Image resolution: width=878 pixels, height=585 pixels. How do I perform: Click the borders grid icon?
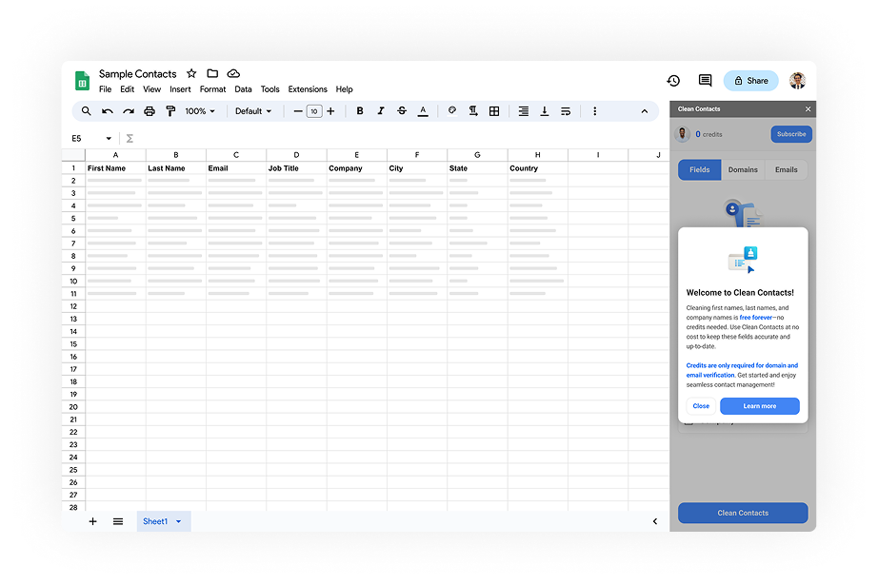(494, 111)
